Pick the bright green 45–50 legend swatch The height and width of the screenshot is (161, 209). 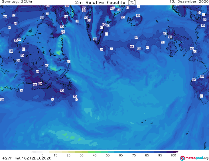[98, 152]
